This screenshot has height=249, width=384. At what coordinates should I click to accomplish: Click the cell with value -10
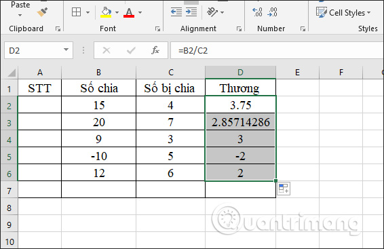pos(98,156)
